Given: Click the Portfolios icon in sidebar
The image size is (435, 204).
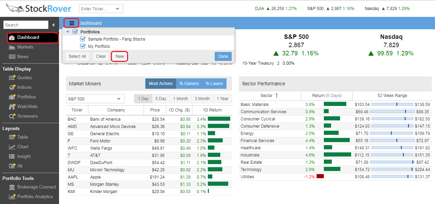Looking at the screenshot, I should (x=12, y=97).
